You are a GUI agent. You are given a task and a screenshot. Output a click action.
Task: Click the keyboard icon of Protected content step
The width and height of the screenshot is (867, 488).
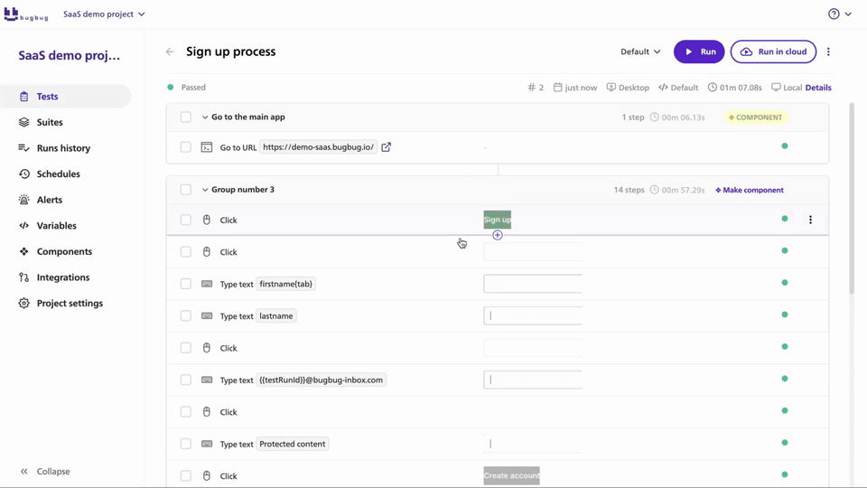(206, 444)
